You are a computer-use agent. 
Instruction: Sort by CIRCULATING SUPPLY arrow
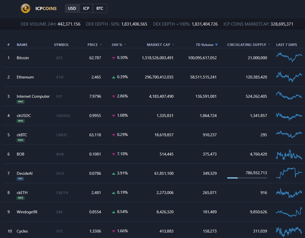pyautogui.click(x=269, y=45)
